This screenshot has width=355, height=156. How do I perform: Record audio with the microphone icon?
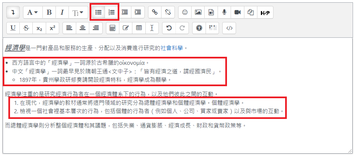point(224,12)
